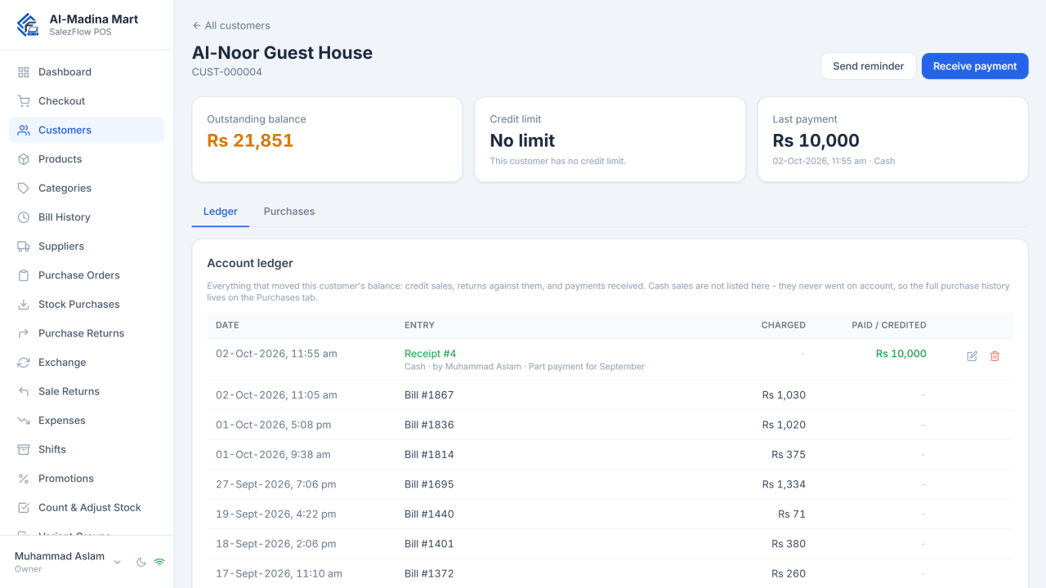Select Bill #1401 row entry
The width and height of the screenshot is (1046, 588).
click(429, 544)
